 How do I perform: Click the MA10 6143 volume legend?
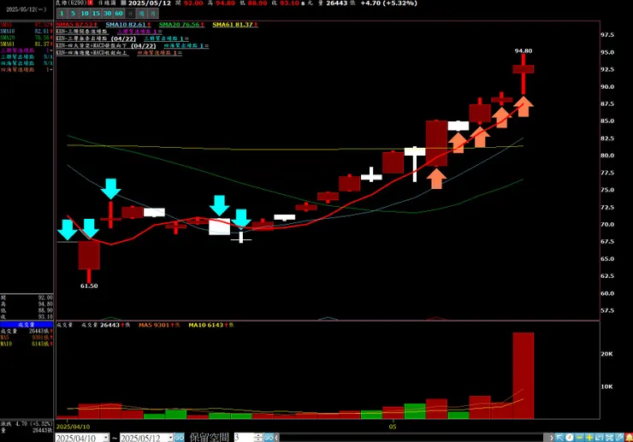point(210,325)
